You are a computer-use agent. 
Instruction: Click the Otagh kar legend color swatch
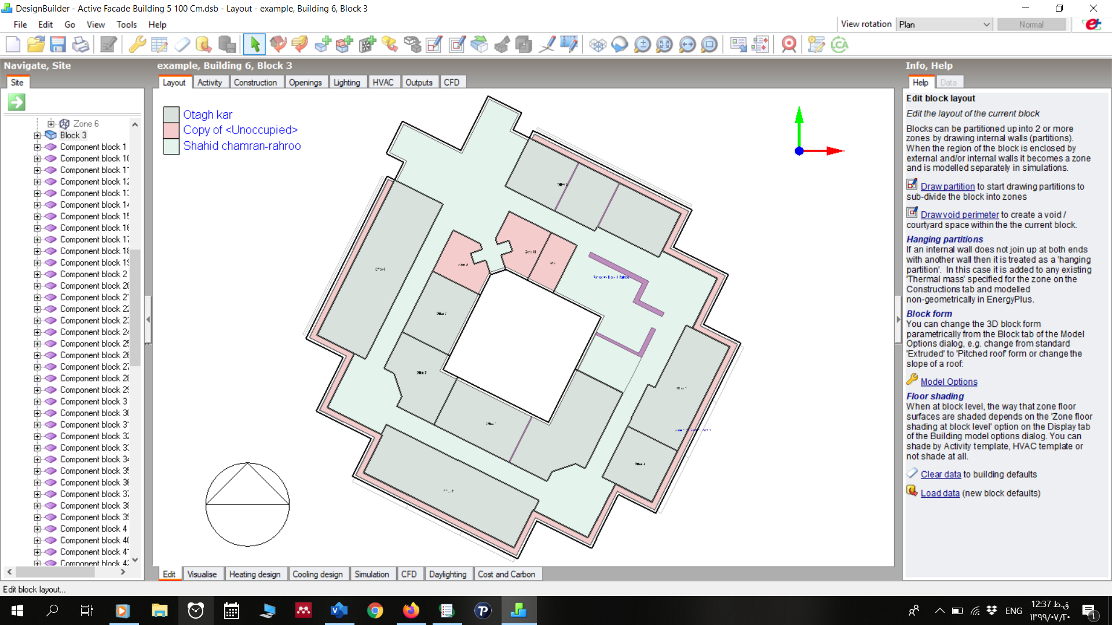[x=171, y=115]
